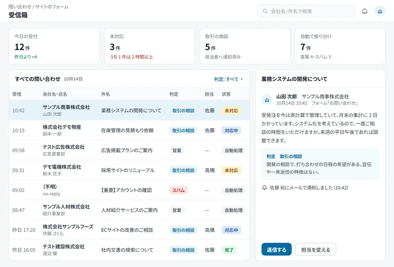Click うち1件は2時間以上 warning text
The width and height of the screenshot is (394, 267).
[131, 57]
